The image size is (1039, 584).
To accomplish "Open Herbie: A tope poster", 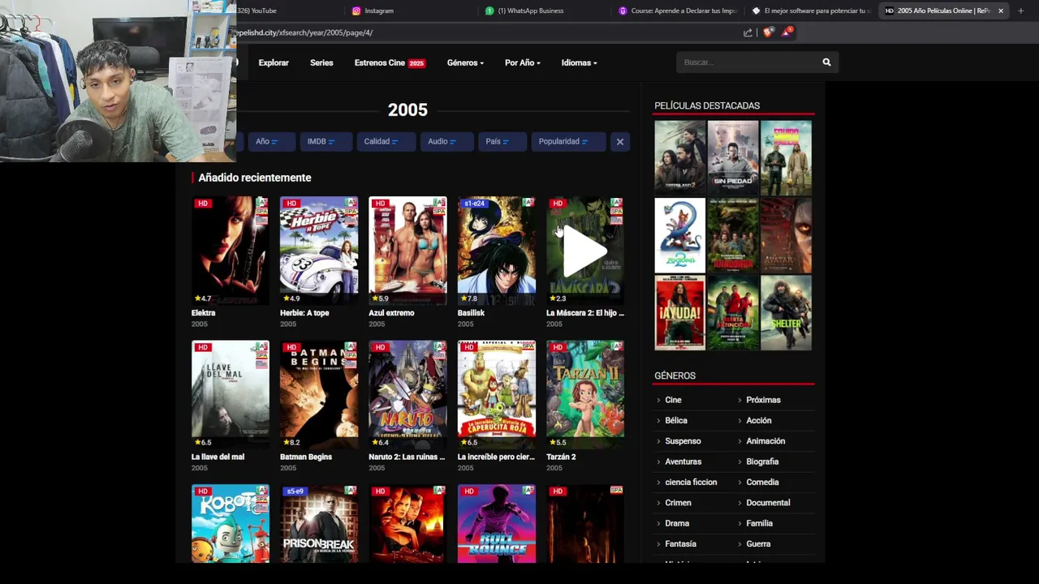I will [x=319, y=251].
